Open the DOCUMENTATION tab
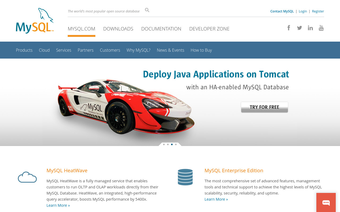The height and width of the screenshot is (212, 340). click(161, 29)
